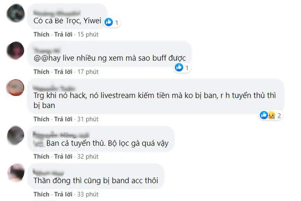Click Thích under 'Thần đồng thì cũng bị band'
Screen dimensions: 301x201
click(x=42, y=194)
